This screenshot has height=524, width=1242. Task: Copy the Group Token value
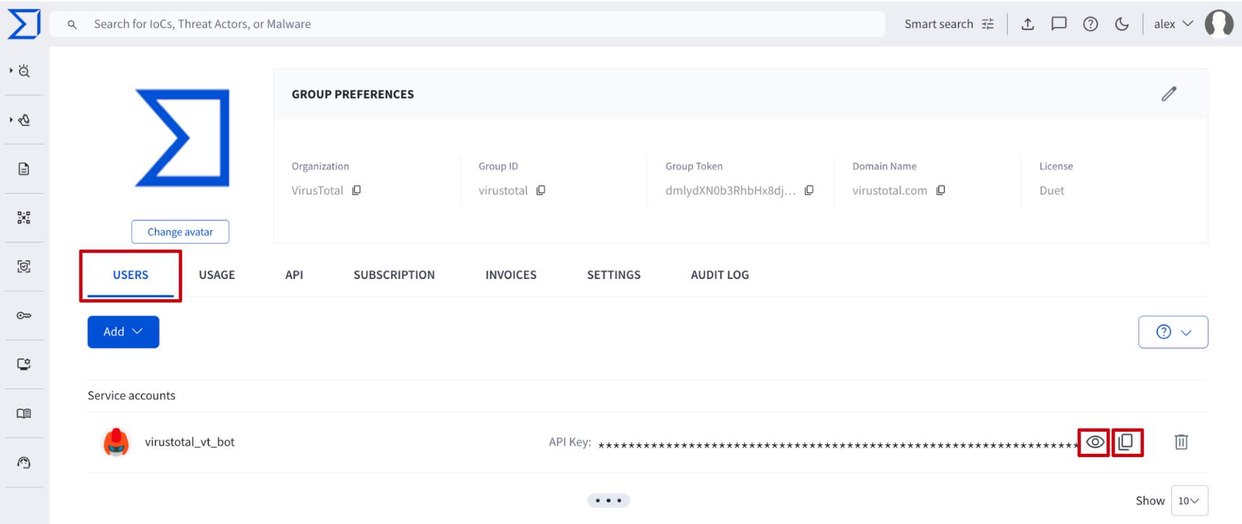(x=809, y=190)
